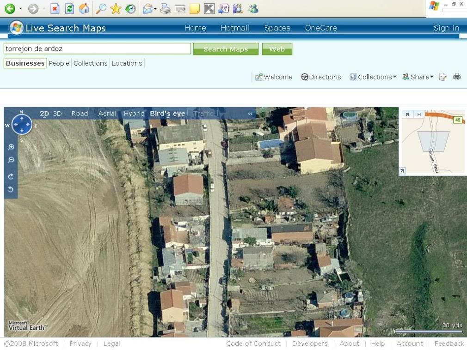
Task: Click the map zoom out magnifier
Action: click(11, 160)
